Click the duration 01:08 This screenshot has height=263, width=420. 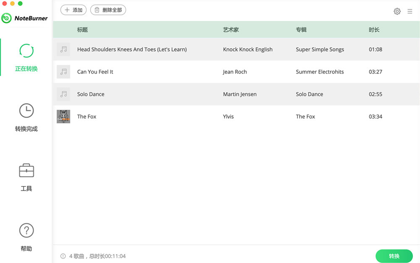[x=375, y=49]
